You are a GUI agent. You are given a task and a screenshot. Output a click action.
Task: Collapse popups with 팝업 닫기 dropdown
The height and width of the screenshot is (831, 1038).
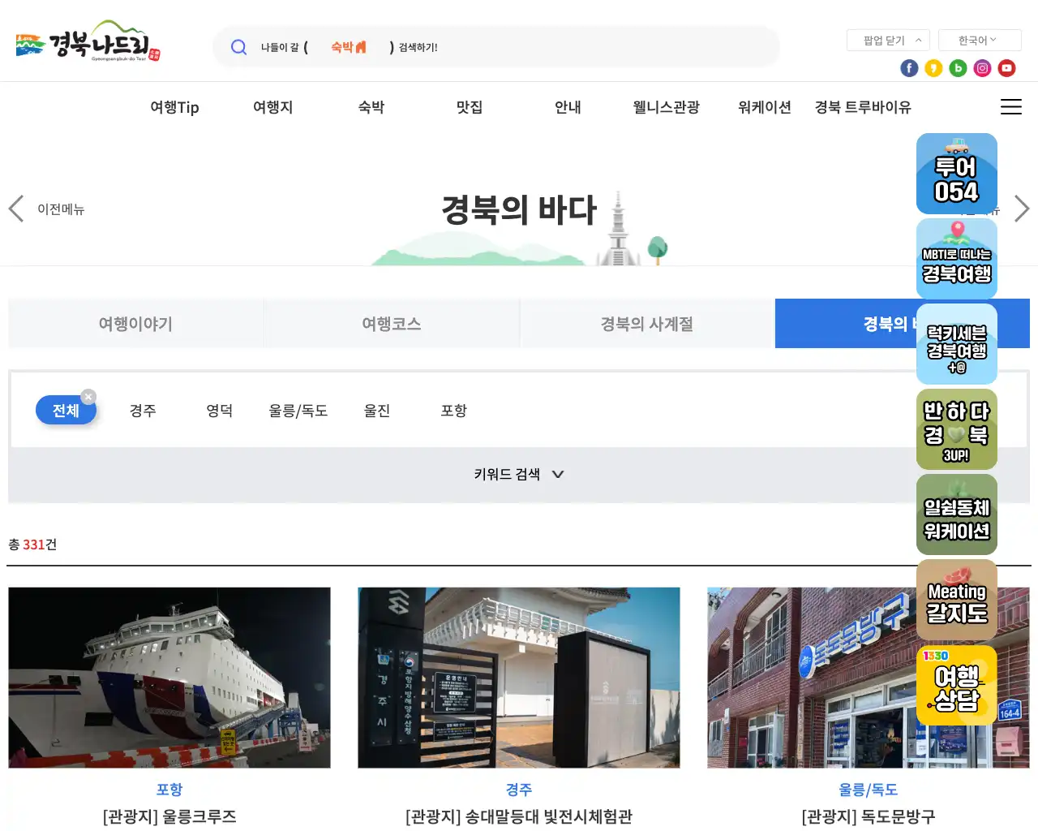click(888, 40)
